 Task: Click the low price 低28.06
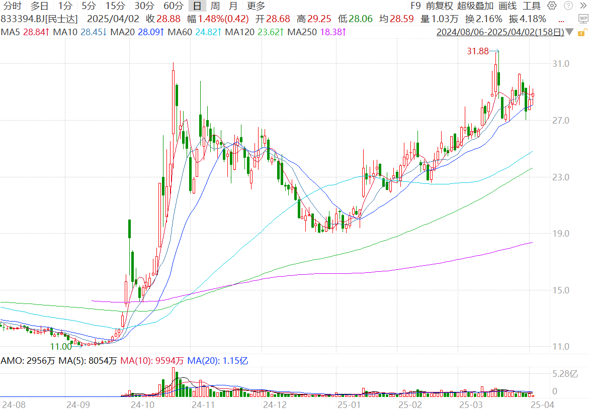(x=355, y=19)
